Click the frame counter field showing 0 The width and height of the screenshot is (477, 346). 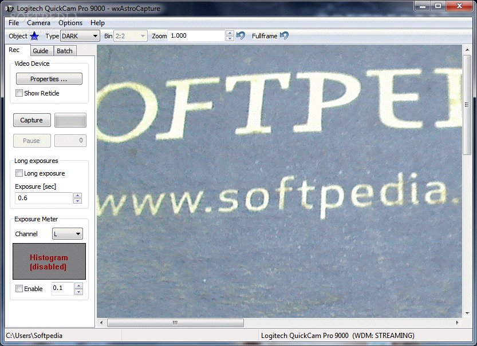70,141
